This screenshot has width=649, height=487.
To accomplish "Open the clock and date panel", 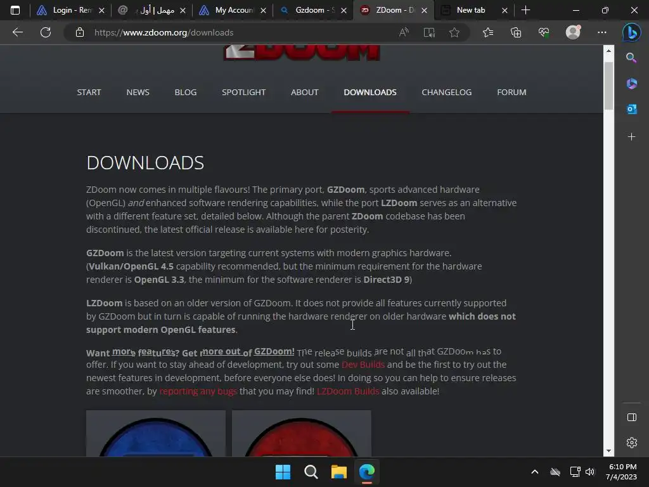I will click(621, 472).
